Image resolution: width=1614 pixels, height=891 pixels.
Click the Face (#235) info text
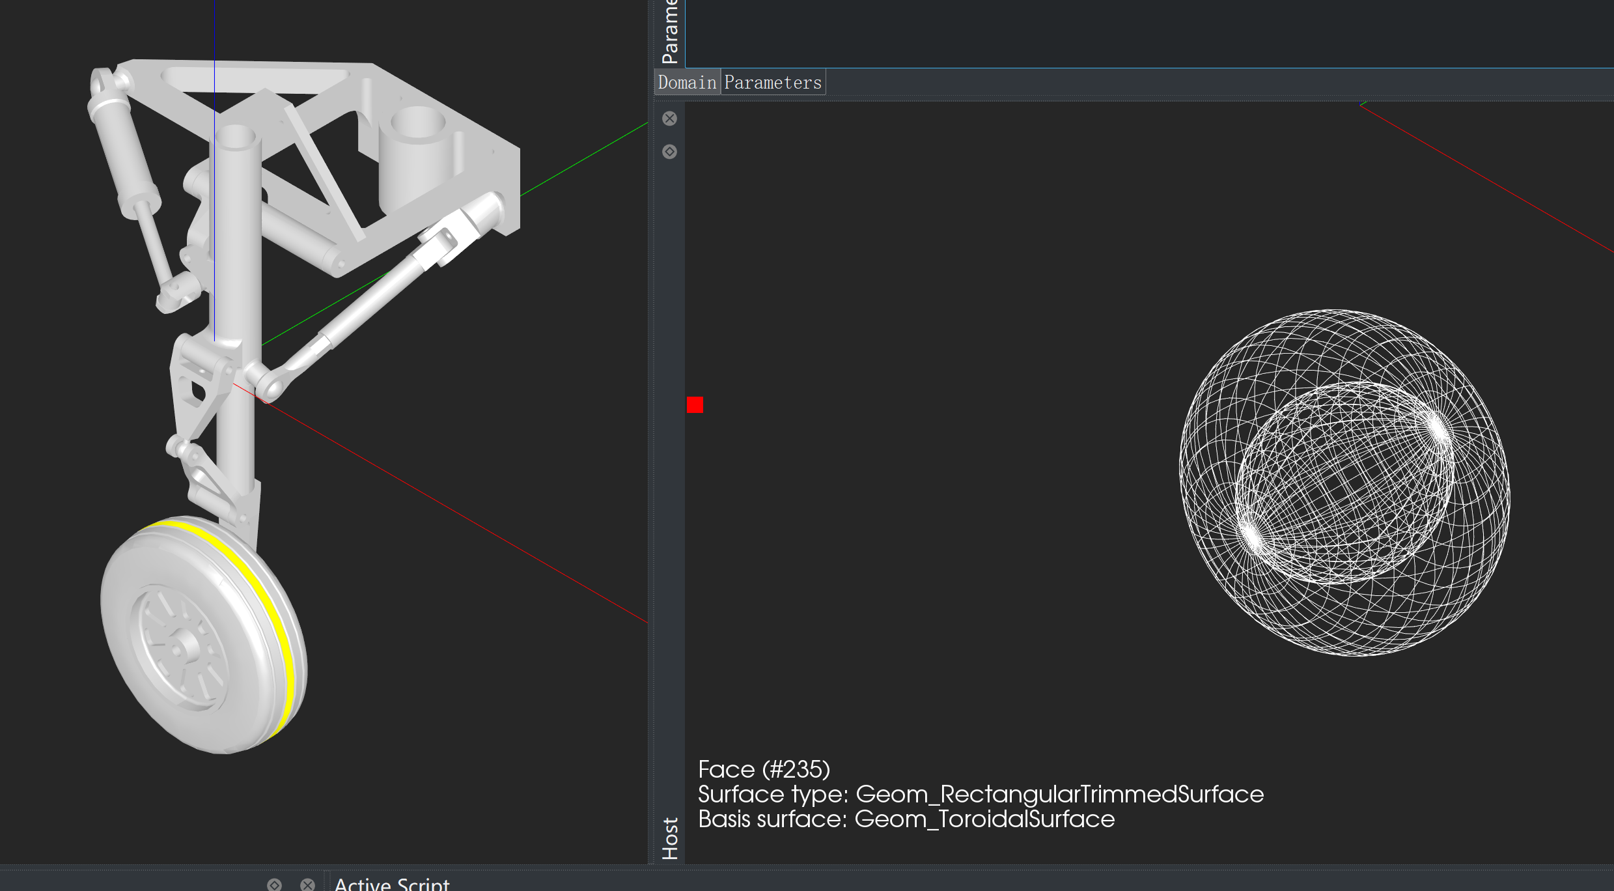coord(764,769)
